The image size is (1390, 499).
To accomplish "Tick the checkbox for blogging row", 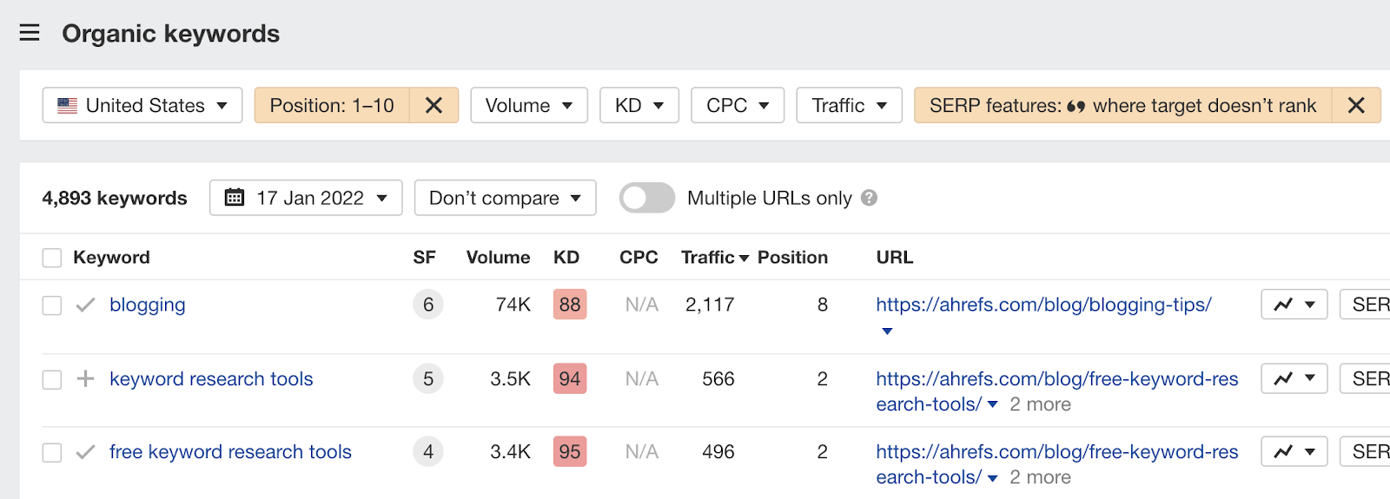I will 52,305.
